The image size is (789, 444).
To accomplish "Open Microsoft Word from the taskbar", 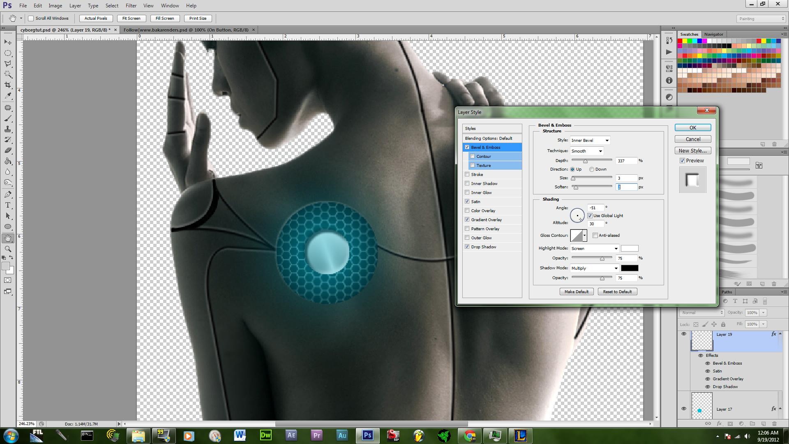I will click(x=240, y=435).
